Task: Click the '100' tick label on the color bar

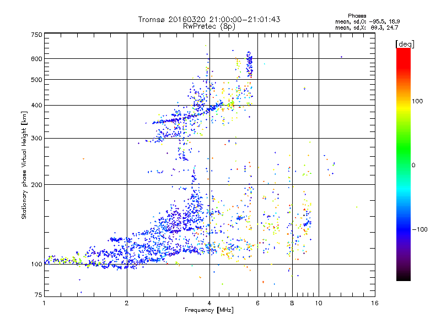Action: point(417,101)
